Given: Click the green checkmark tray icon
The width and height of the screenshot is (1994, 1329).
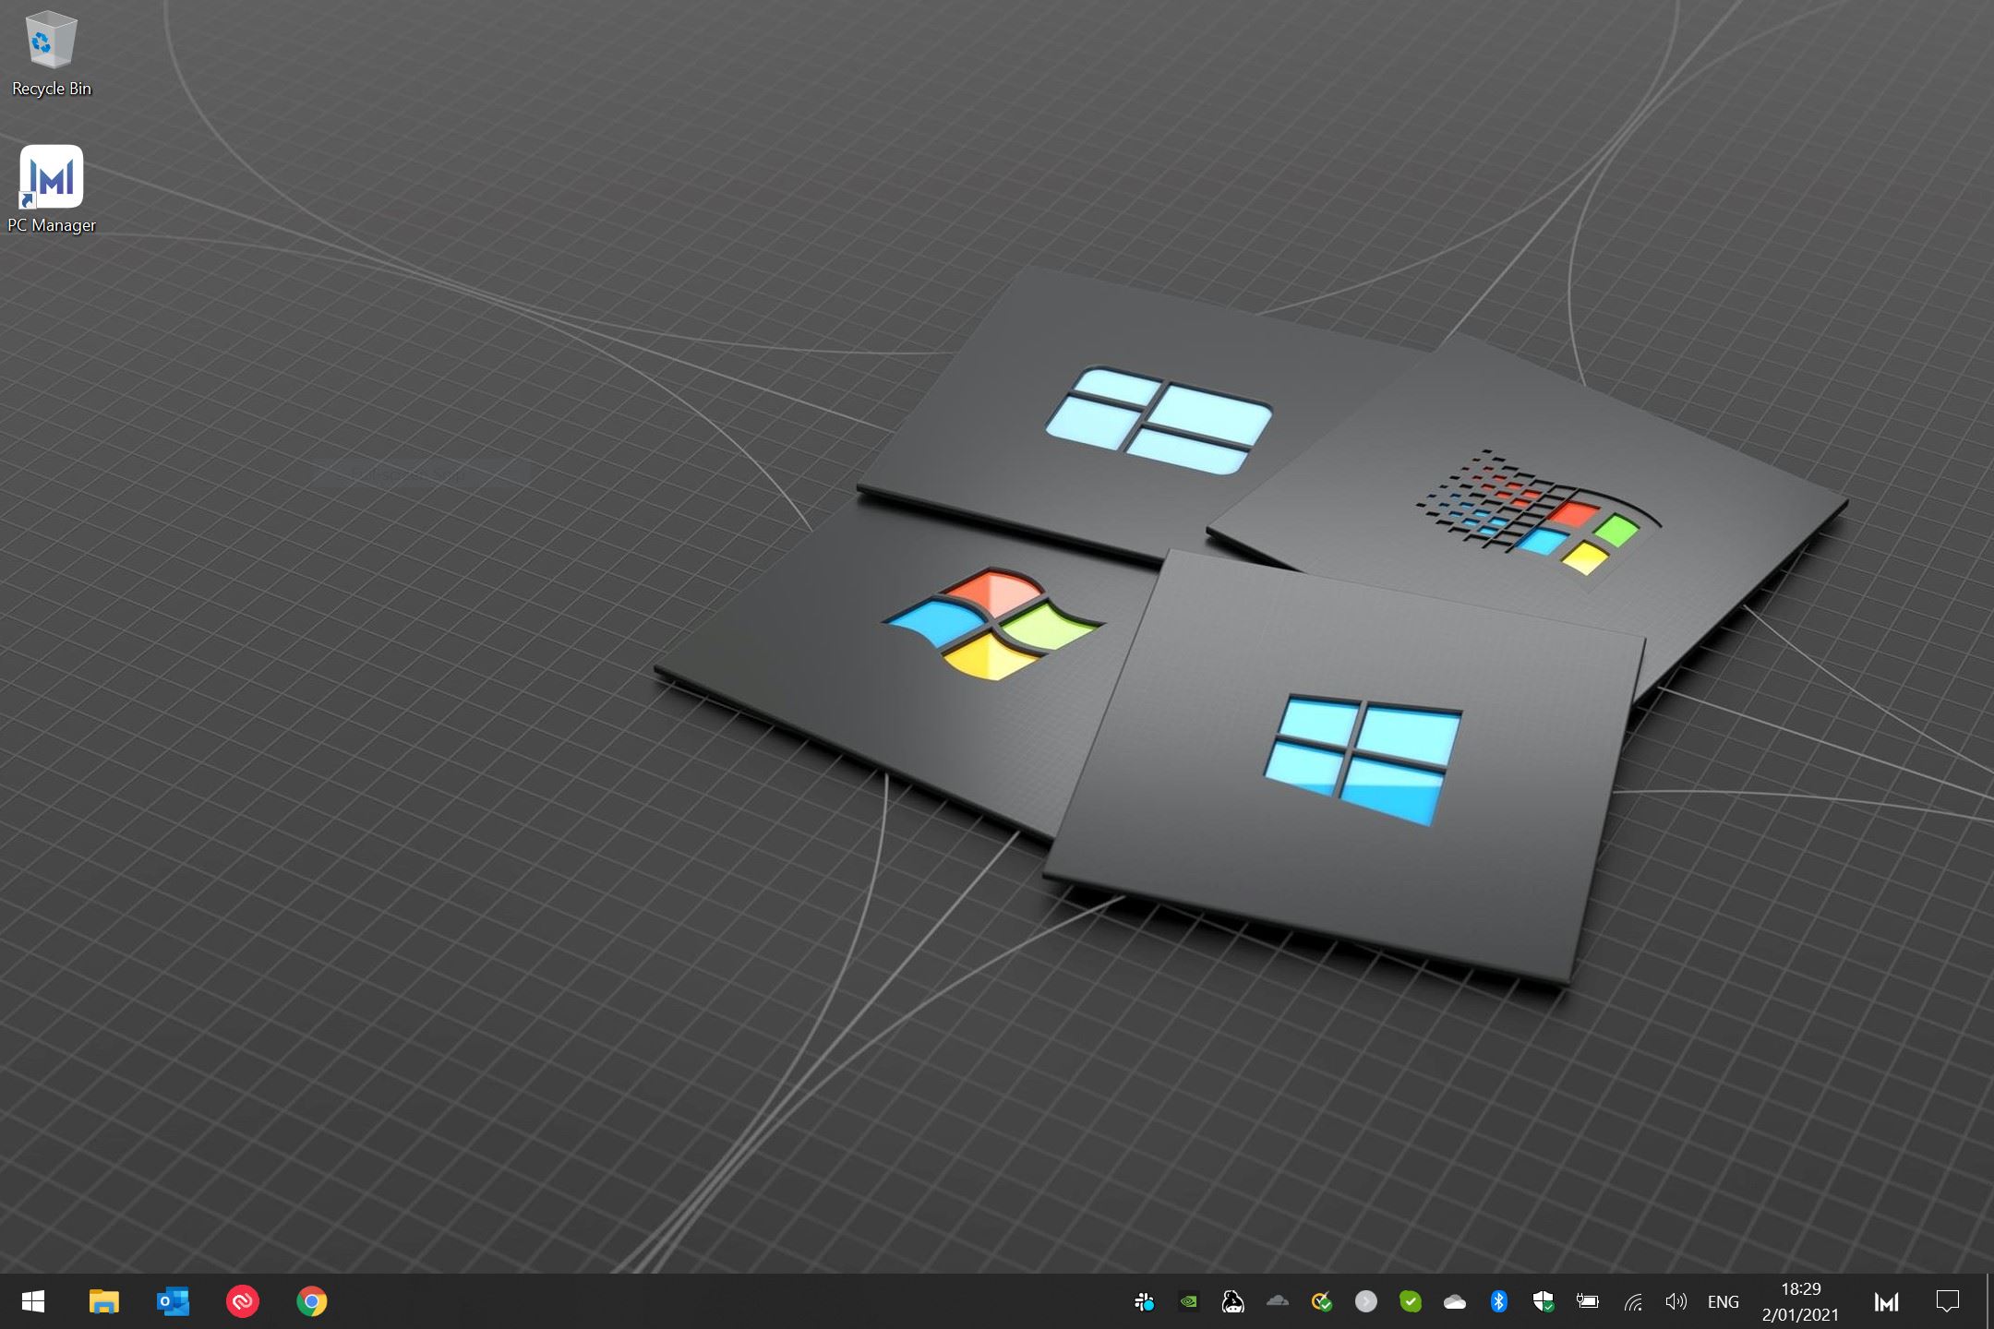Looking at the screenshot, I should click(1411, 1301).
